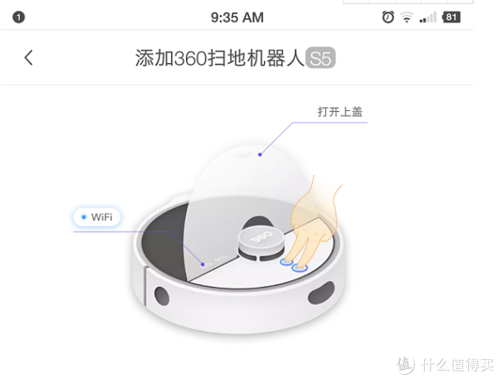Click the purple dot on the open lid
Screen dimensions: 498x379
pos(260,154)
